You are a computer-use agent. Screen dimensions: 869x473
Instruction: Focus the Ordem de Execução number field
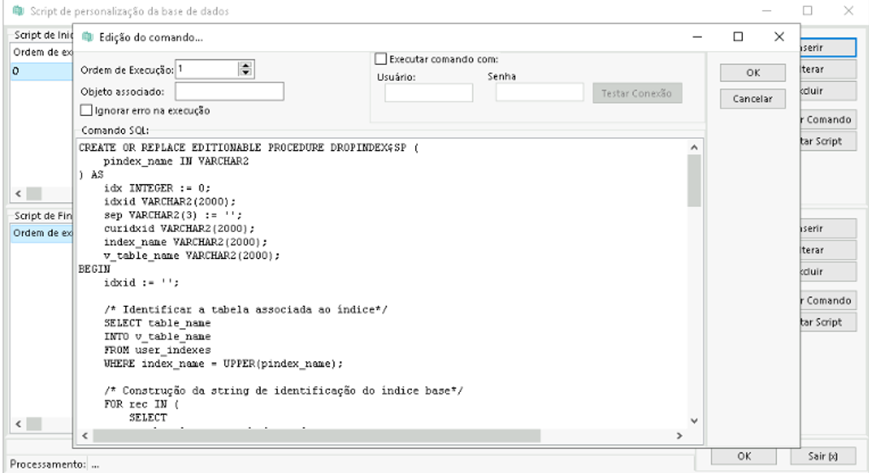206,69
